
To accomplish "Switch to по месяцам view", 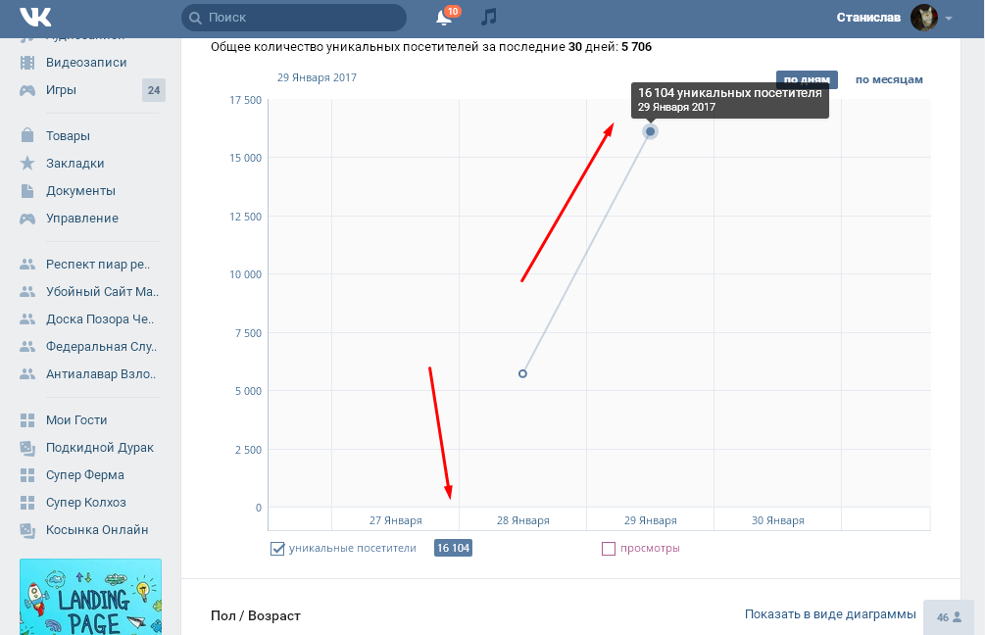I will point(889,79).
